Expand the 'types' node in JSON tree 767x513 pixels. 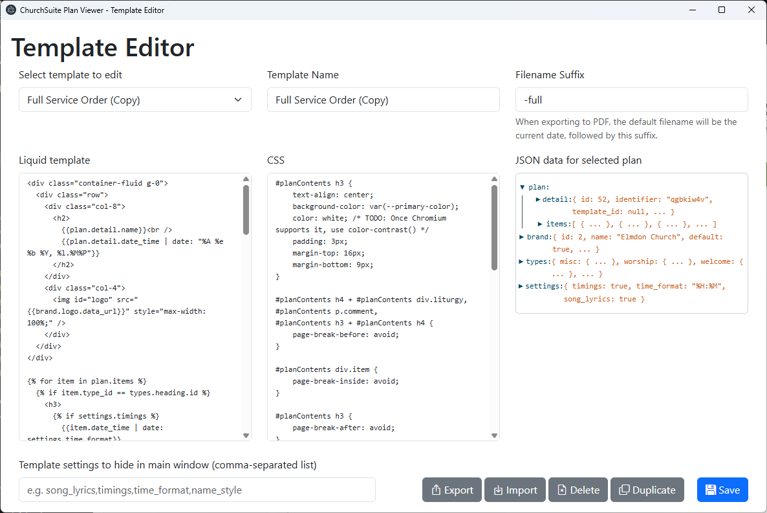pyautogui.click(x=522, y=261)
